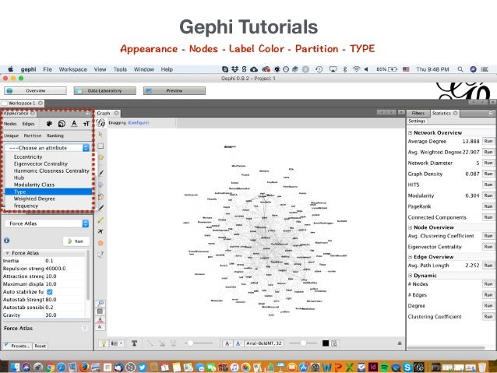
Task: Select the orange Heat Map tool
Action: tap(100, 243)
